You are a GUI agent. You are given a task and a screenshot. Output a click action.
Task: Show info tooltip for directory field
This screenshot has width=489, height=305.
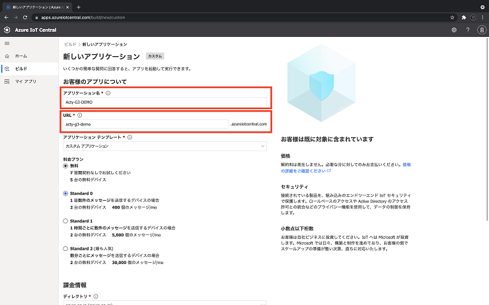coord(96,296)
